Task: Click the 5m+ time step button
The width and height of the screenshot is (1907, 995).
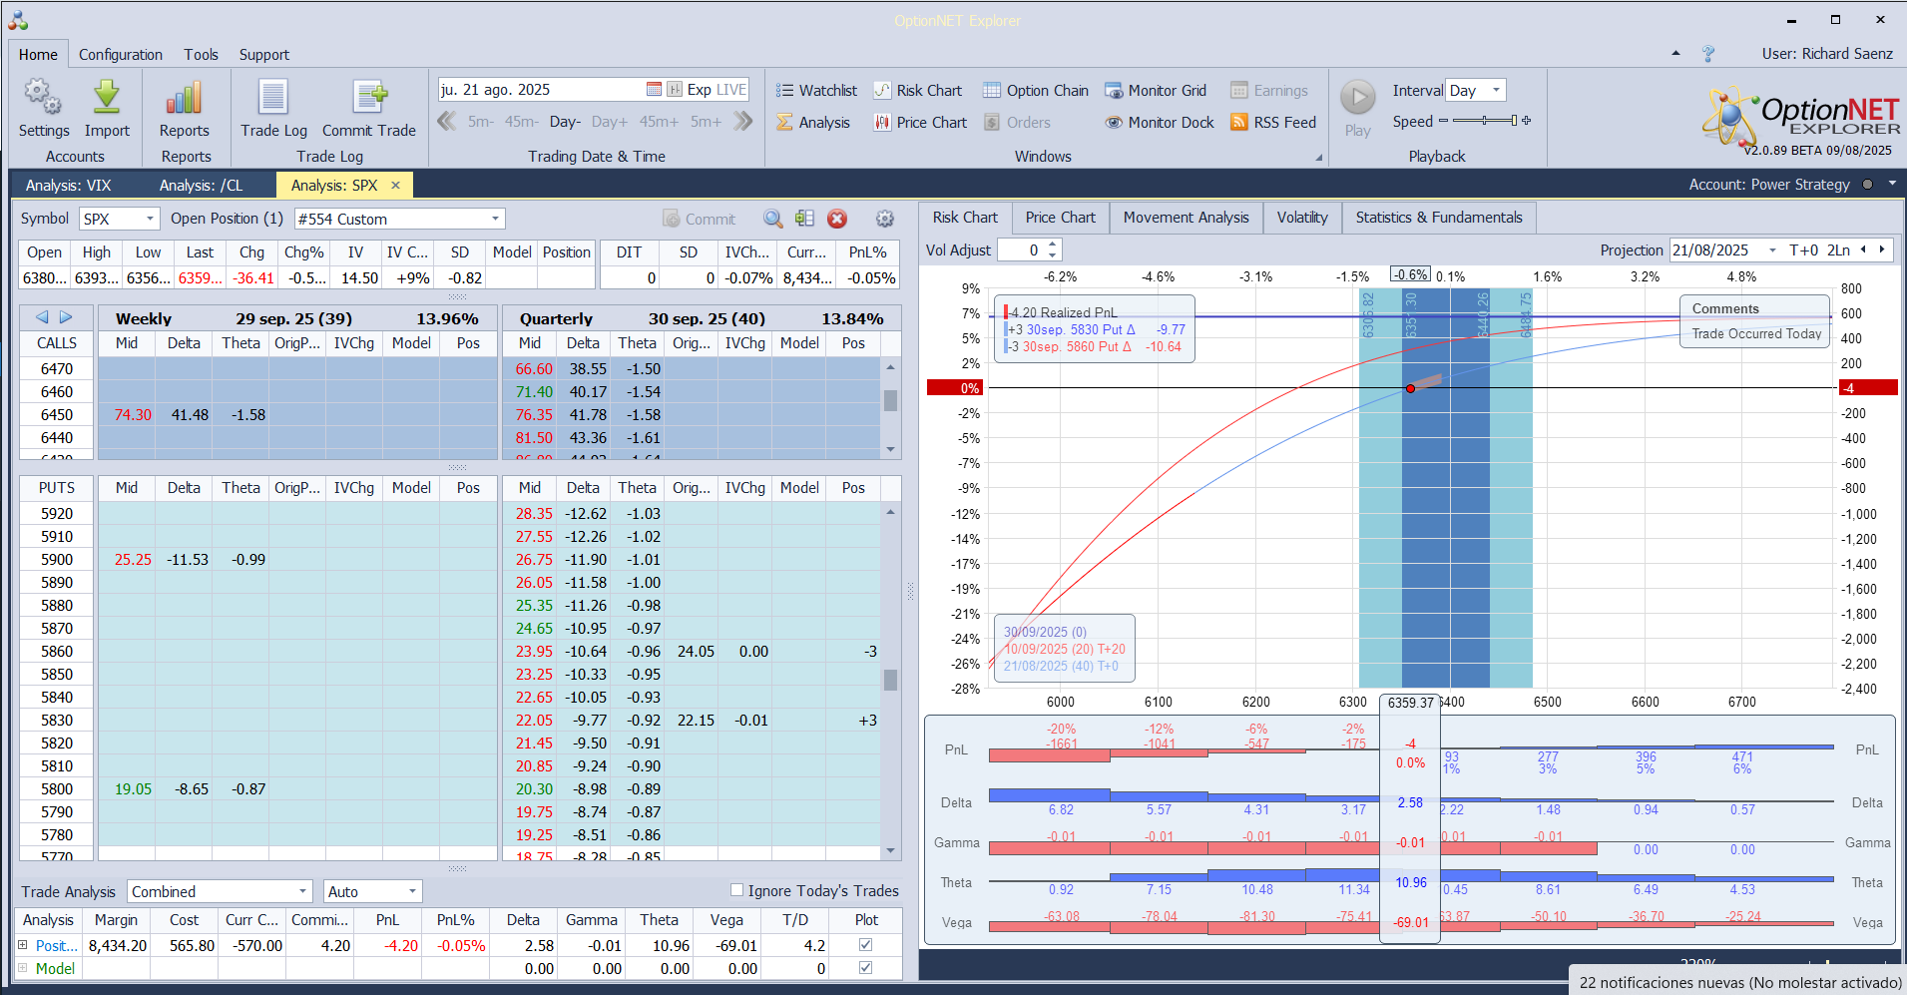Action: 706,122
